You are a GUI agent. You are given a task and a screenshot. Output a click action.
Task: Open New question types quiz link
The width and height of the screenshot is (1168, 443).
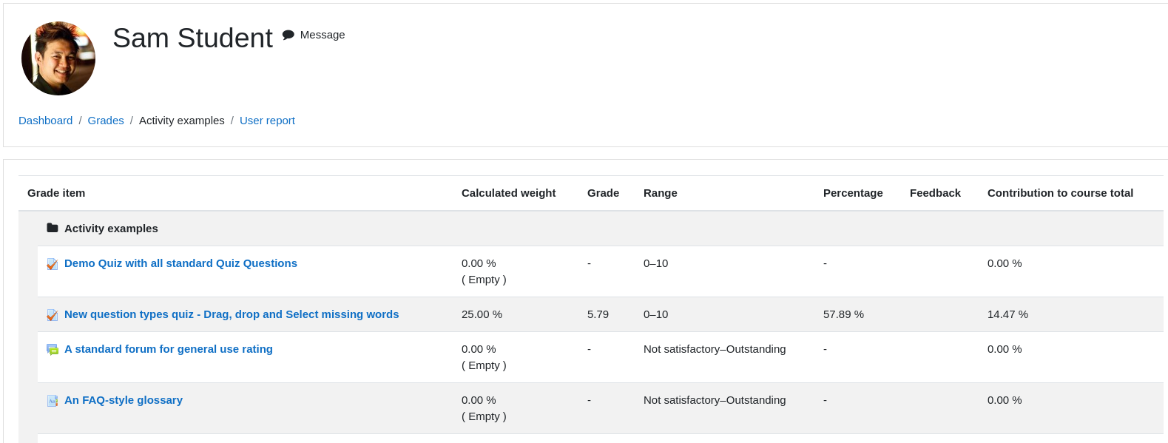point(232,314)
